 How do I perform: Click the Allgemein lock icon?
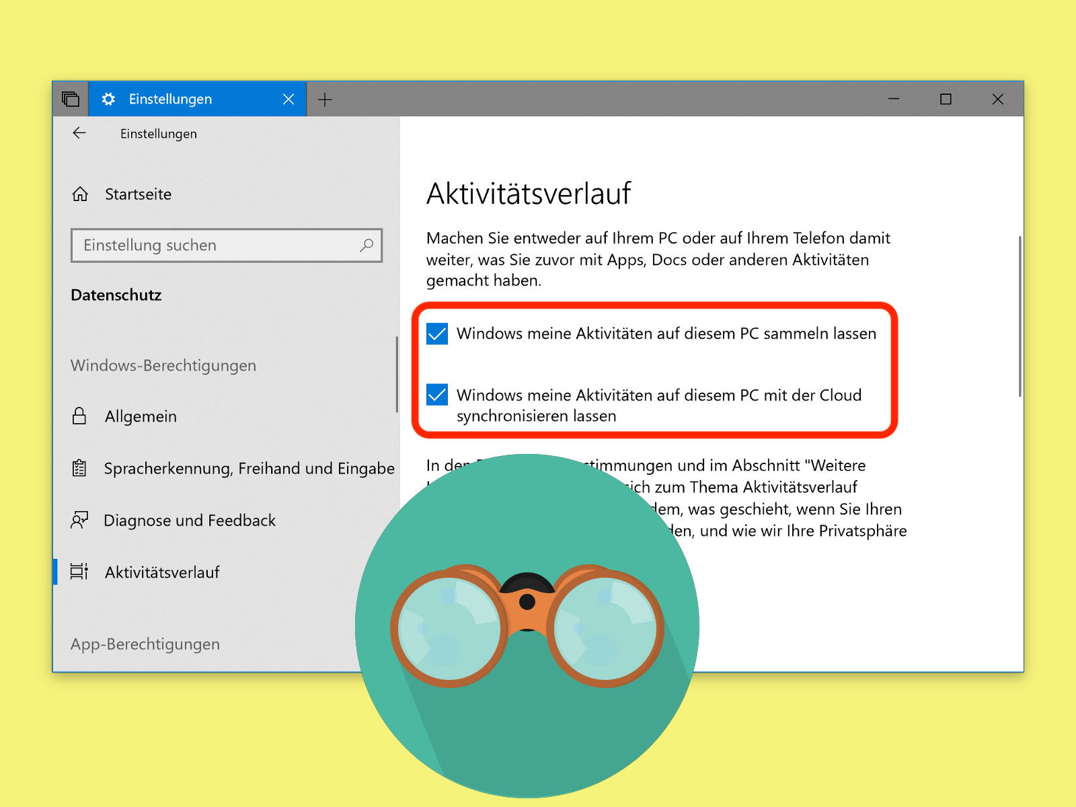coord(79,416)
